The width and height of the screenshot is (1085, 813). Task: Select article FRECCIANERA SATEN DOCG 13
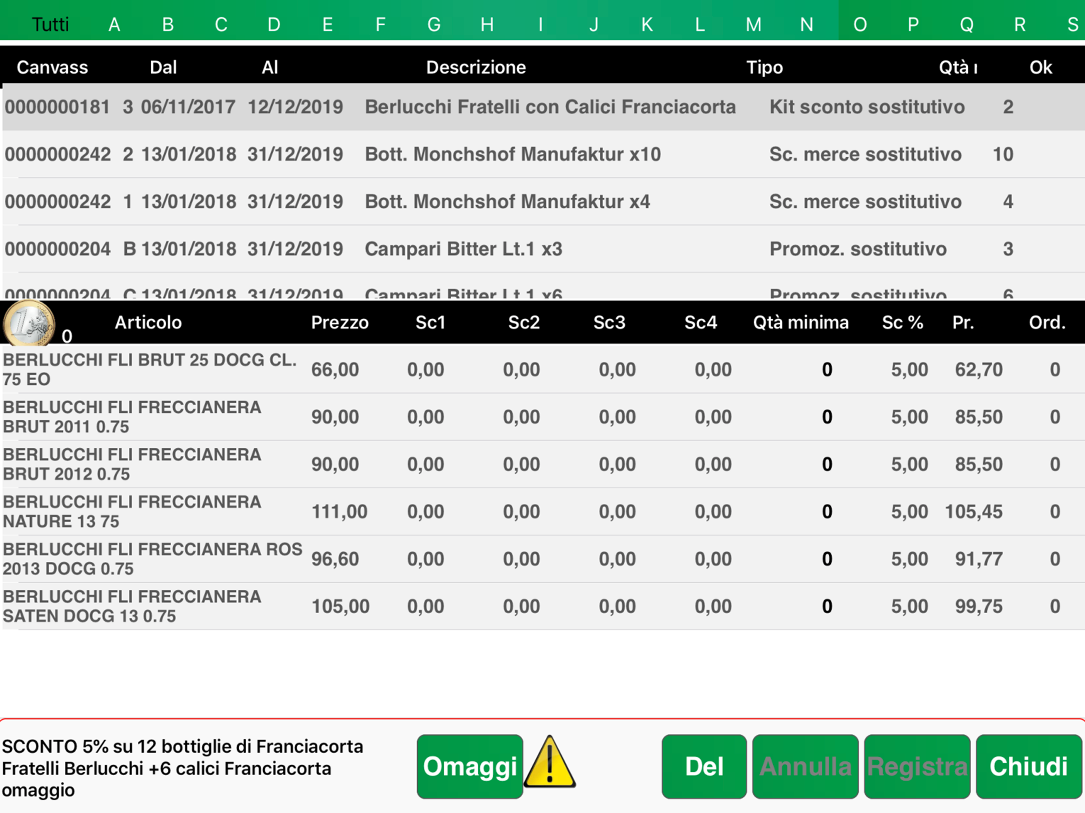542,607
